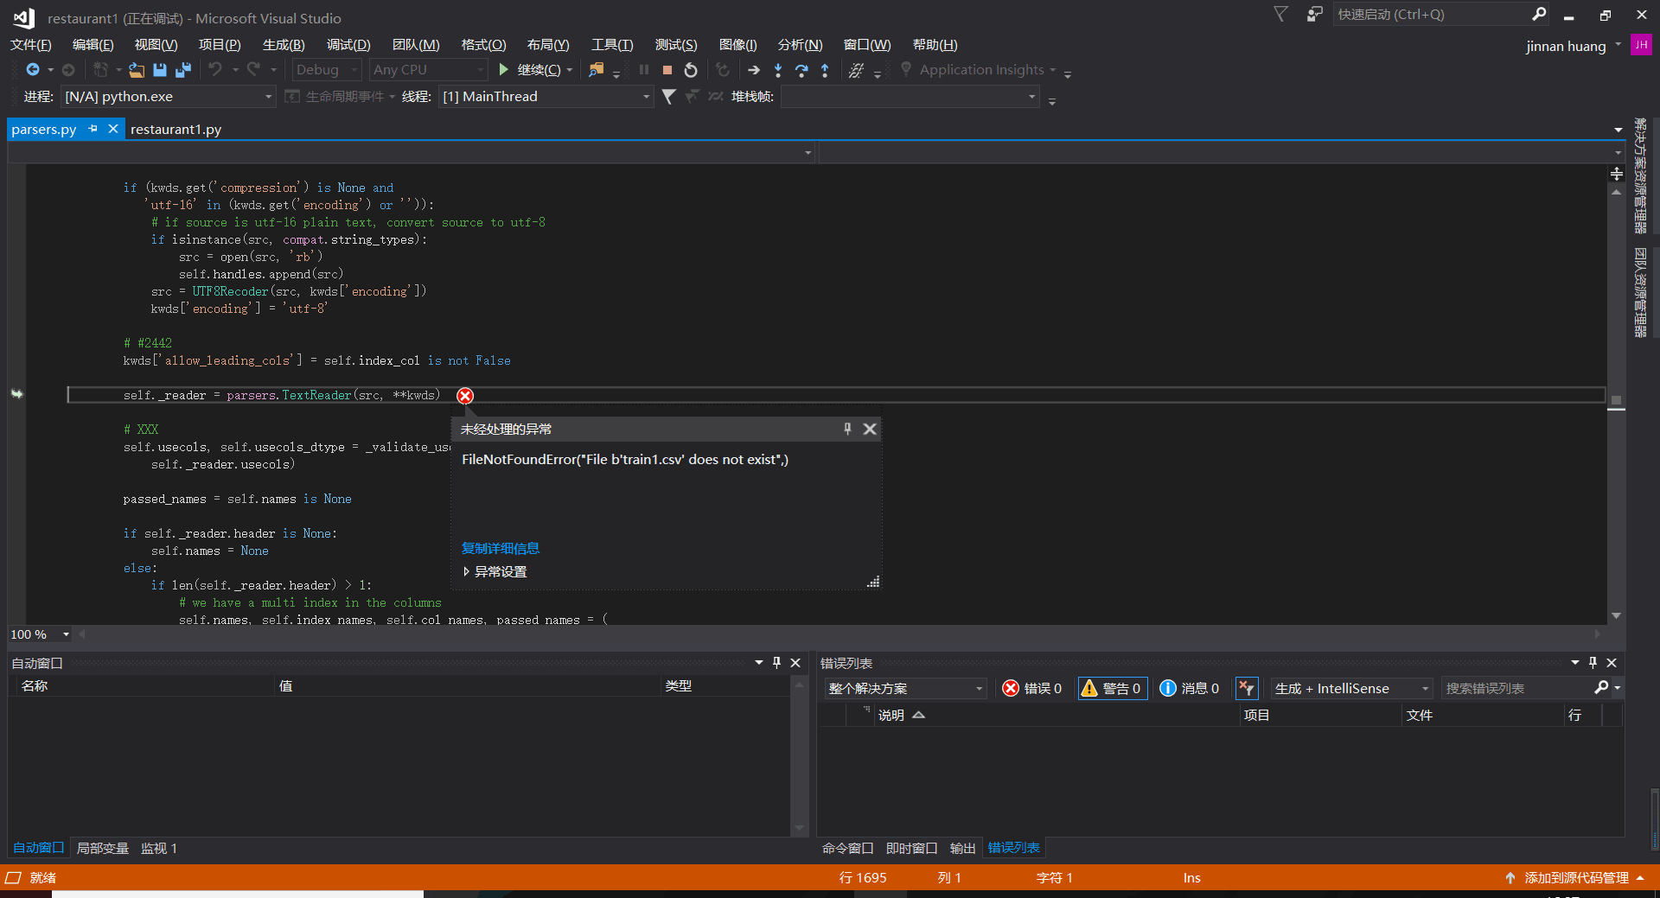
Task: Toggle the 警告 0 warnings filter
Action: tap(1112, 688)
